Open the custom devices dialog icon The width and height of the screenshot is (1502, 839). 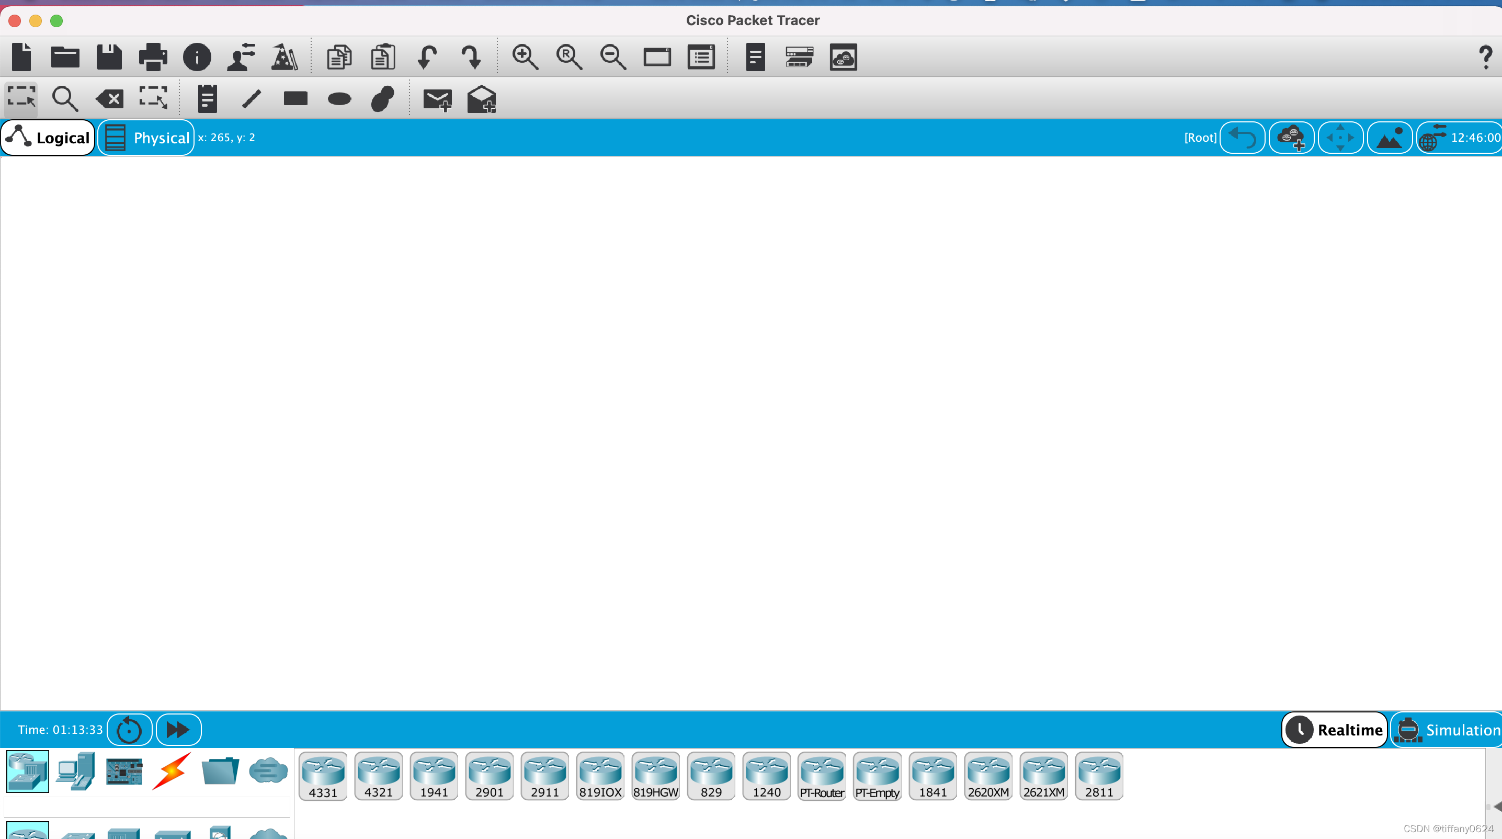[701, 57]
